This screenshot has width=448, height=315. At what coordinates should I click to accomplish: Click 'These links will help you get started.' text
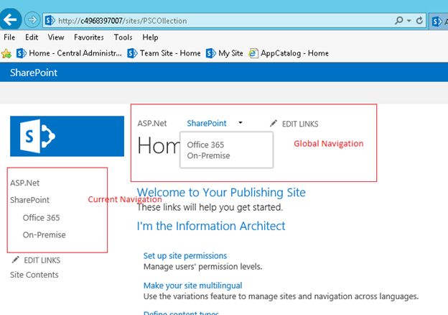pos(210,207)
